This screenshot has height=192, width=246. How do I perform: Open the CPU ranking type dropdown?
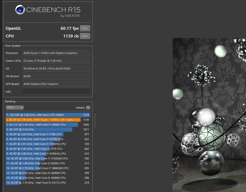point(15,107)
